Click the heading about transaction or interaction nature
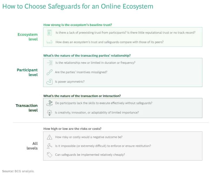The height and width of the screenshot is (180, 221). tap(82, 96)
